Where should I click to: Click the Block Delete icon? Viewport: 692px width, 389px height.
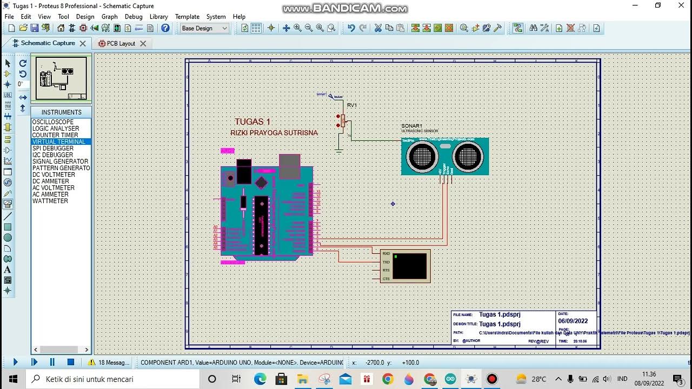point(449,28)
